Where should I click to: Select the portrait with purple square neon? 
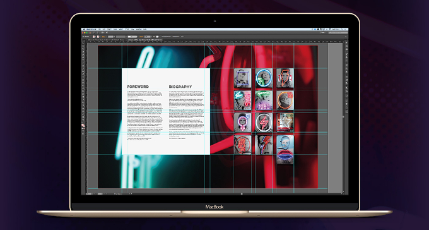(x=243, y=78)
